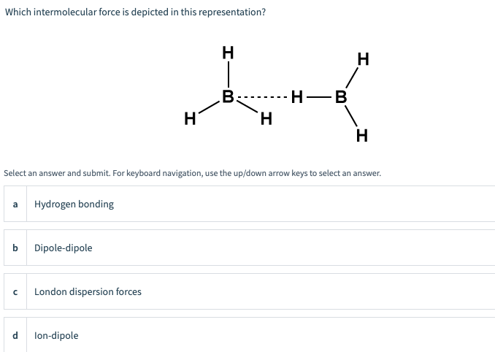Click the 'Select an answer and submit' instruction
This screenshot has width=495, height=352.
[x=193, y=174]
